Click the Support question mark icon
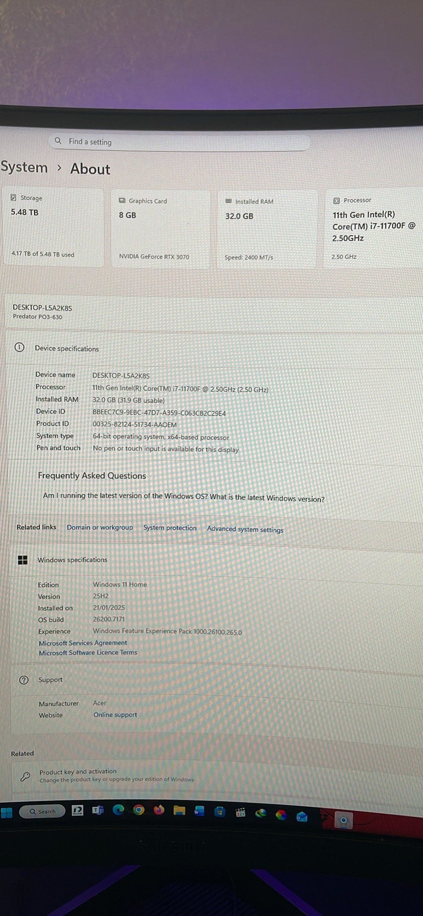Image resolution: width=423 pixels, height=916 pixels. coord(24,680)
